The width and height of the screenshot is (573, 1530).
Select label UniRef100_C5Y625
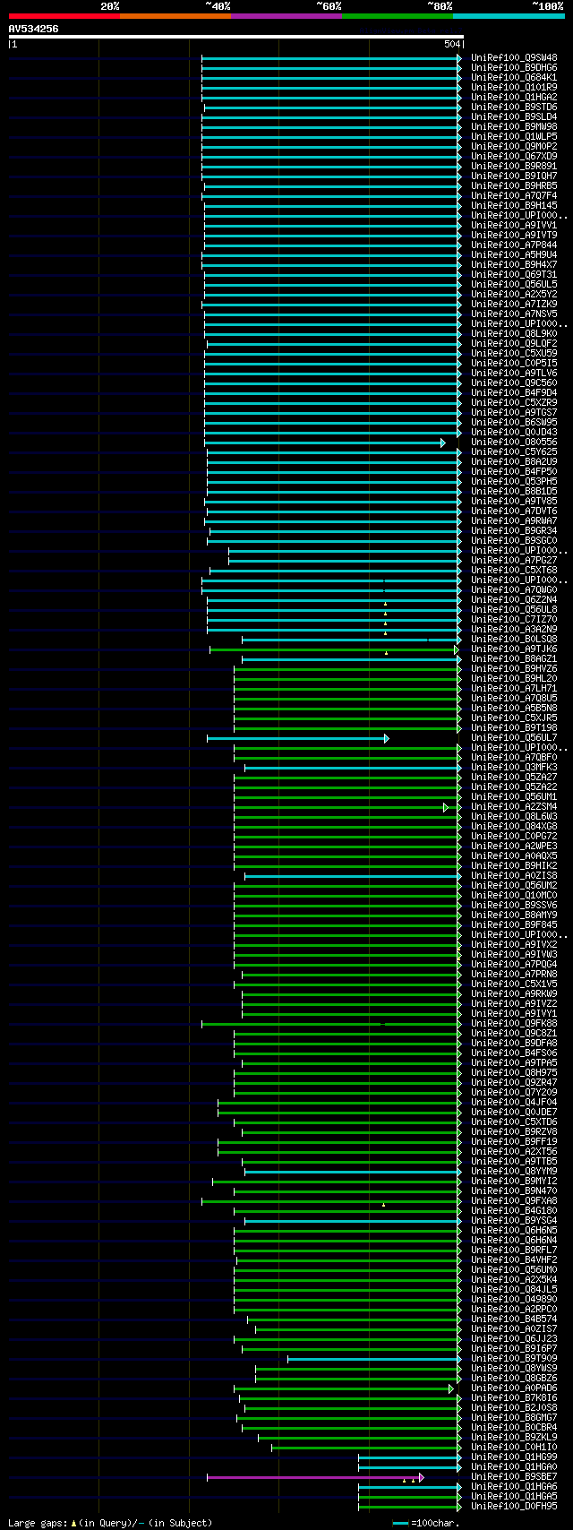pos(514,452)
